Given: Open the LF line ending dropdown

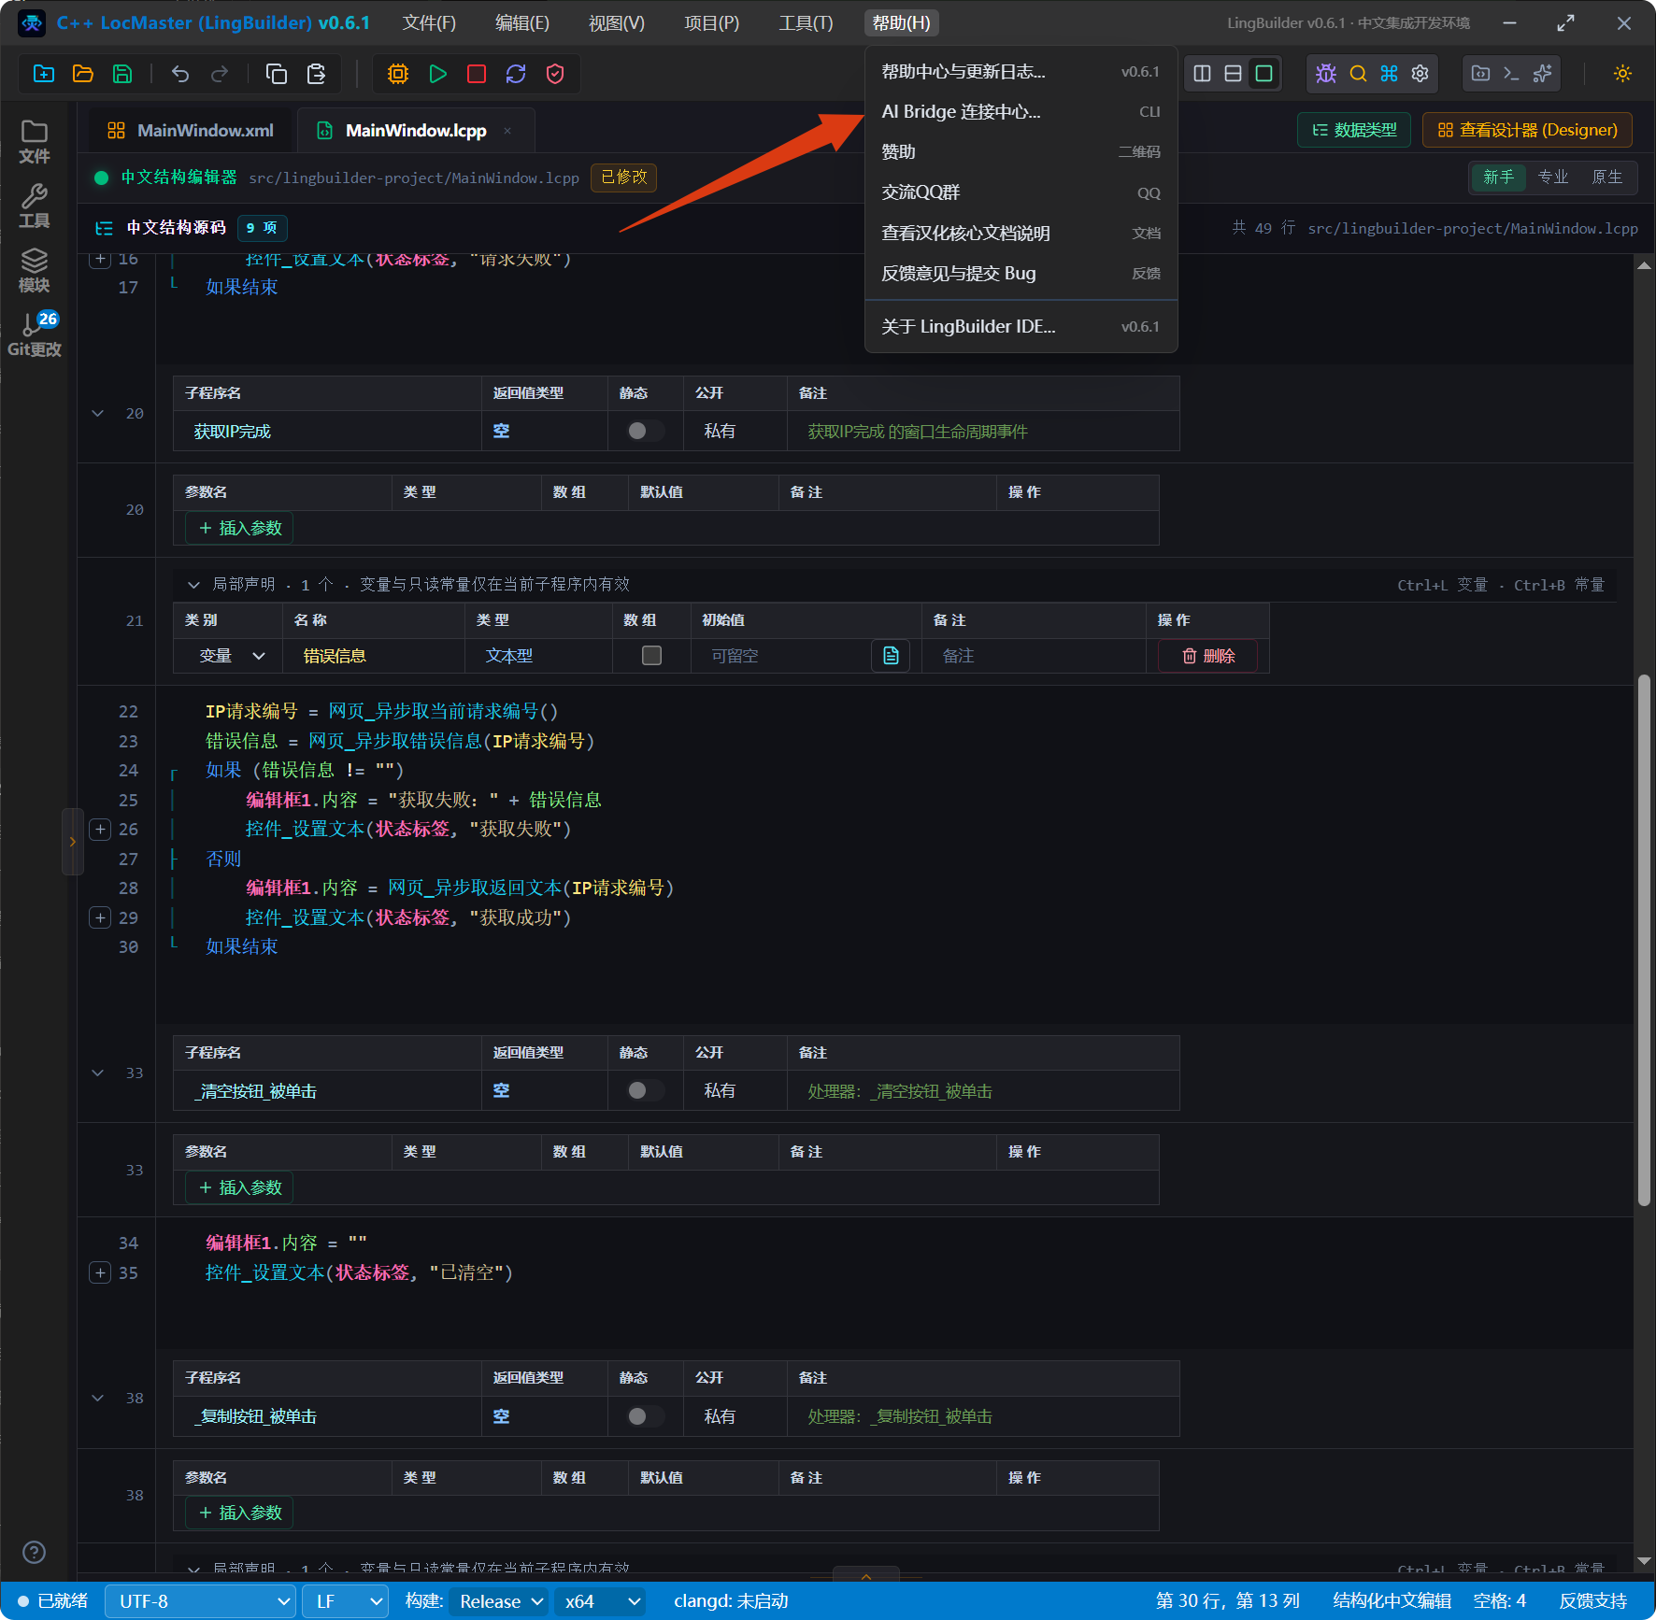Looking at the screenshot, I should coord(346,1601).
